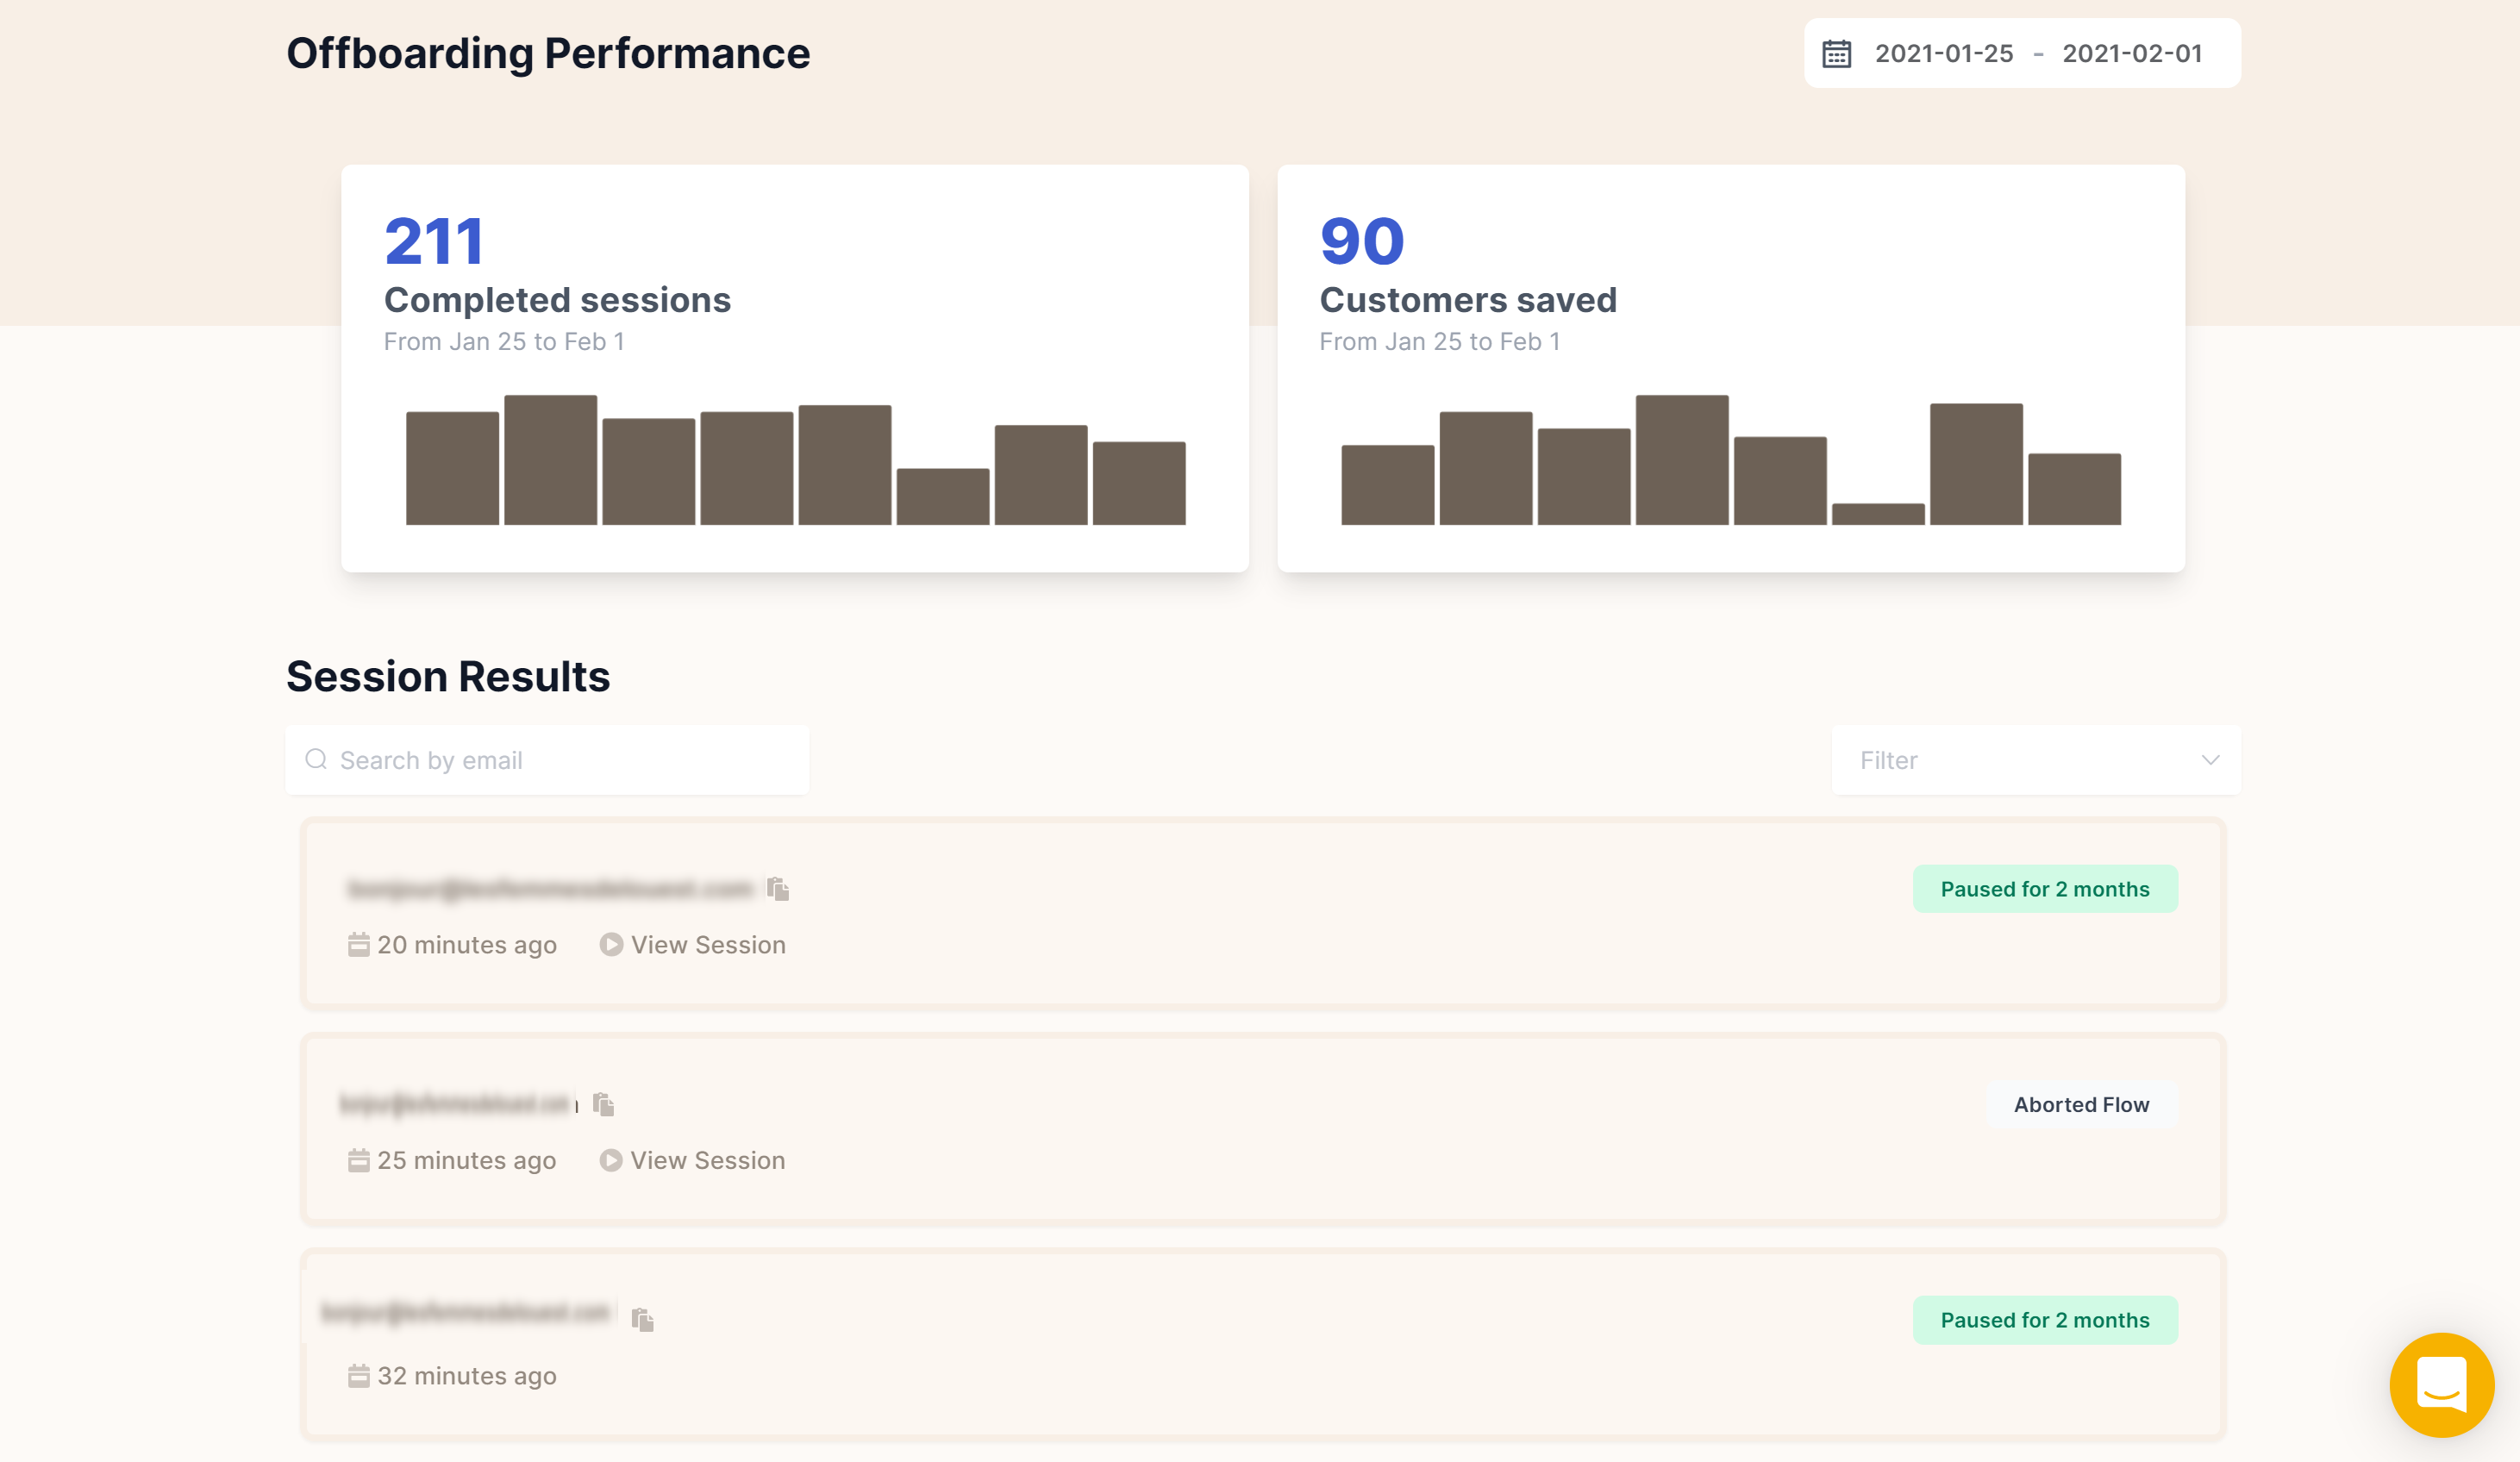
Task: Click first Paused for 2 months badge
Action: pyautogui.click(x=2044, y=889)
